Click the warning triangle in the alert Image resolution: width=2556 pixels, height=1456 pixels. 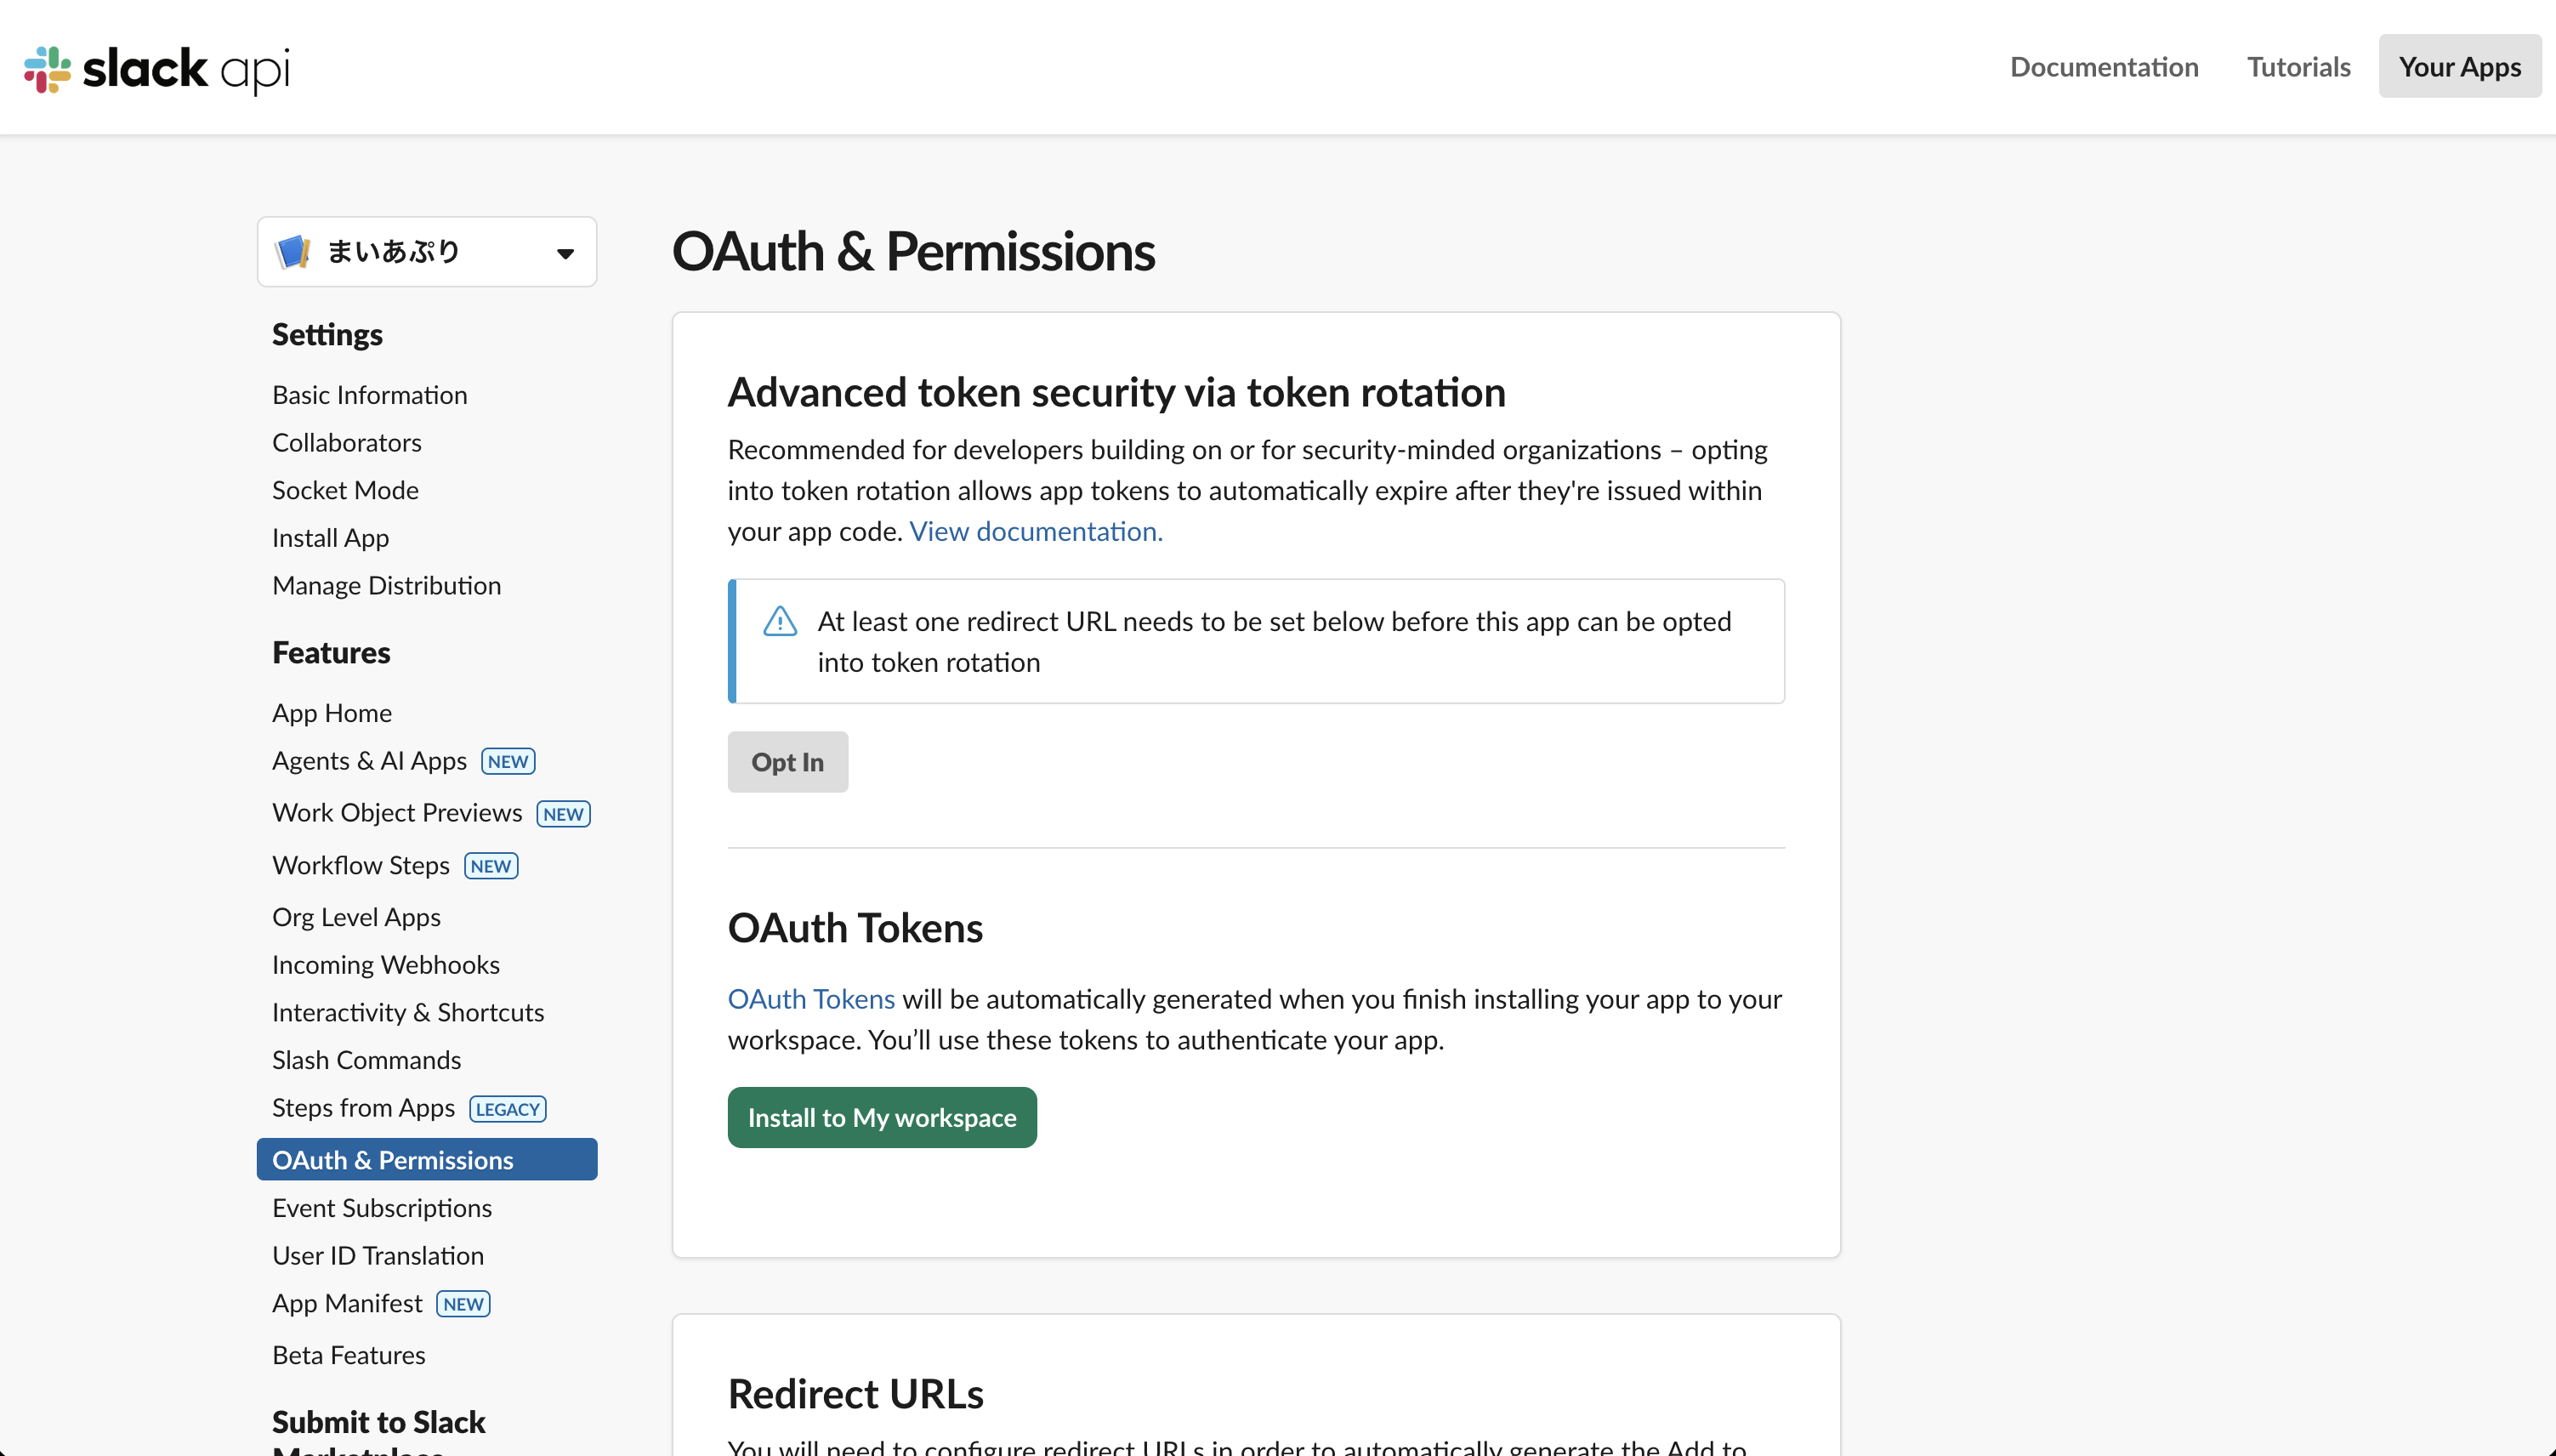pyautogui.click(x=780, y=621)
